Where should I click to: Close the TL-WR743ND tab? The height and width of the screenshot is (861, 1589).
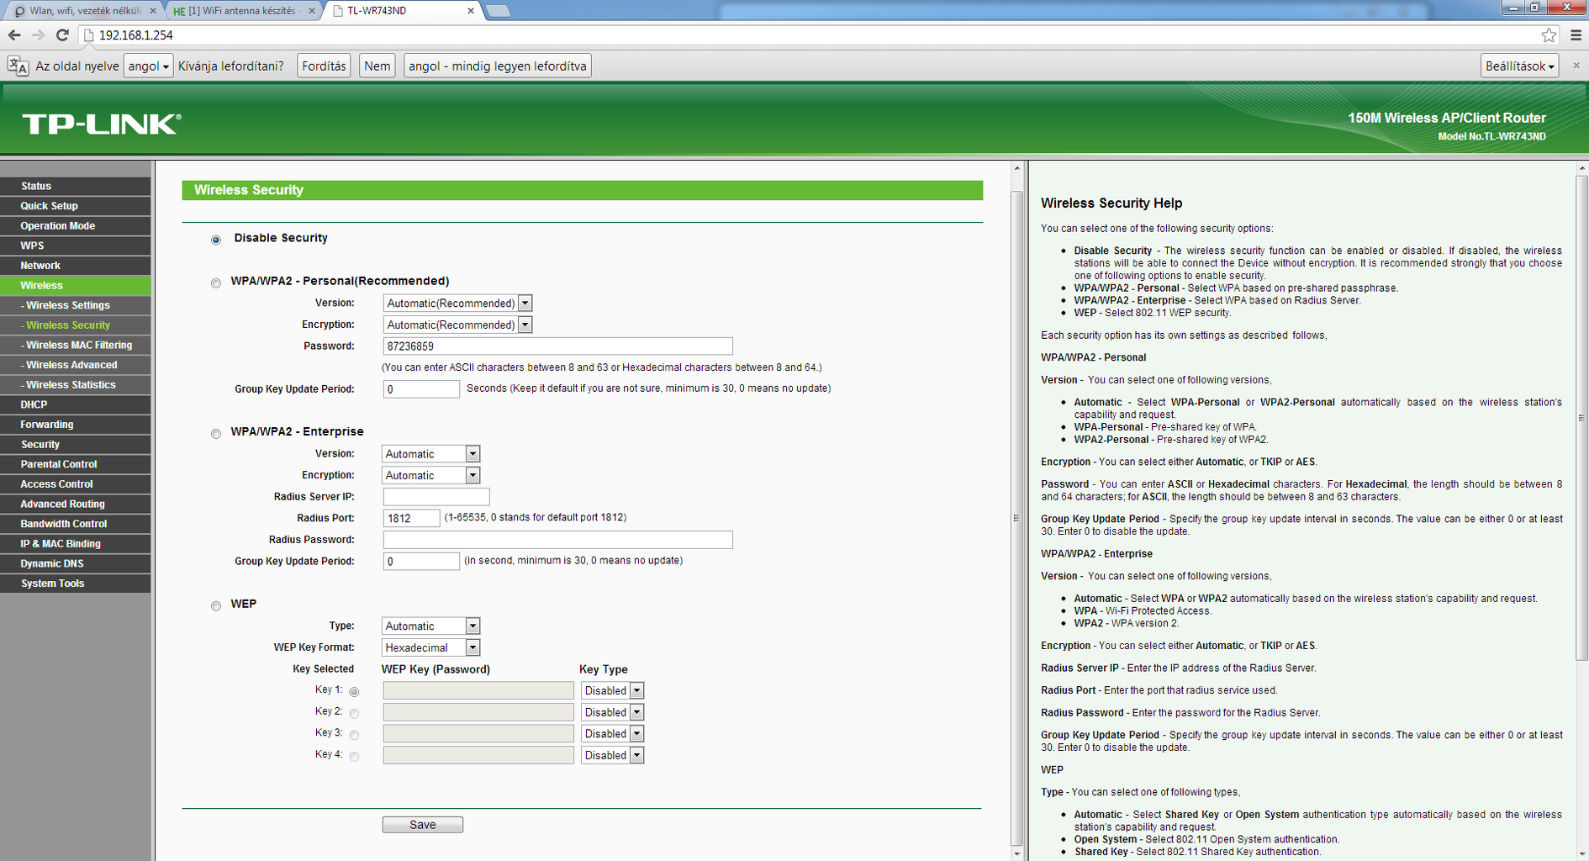(471, 11)
